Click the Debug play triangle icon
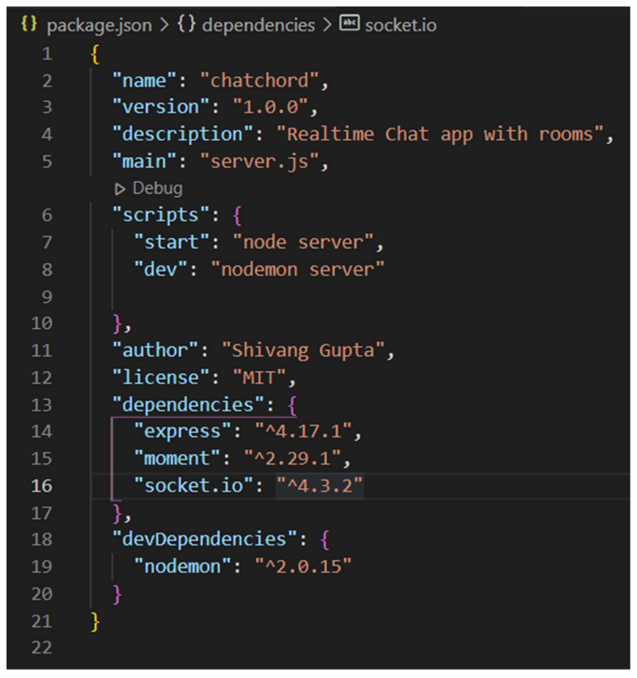Viewport: 637px width, 678px height. (x=120, y=189)
